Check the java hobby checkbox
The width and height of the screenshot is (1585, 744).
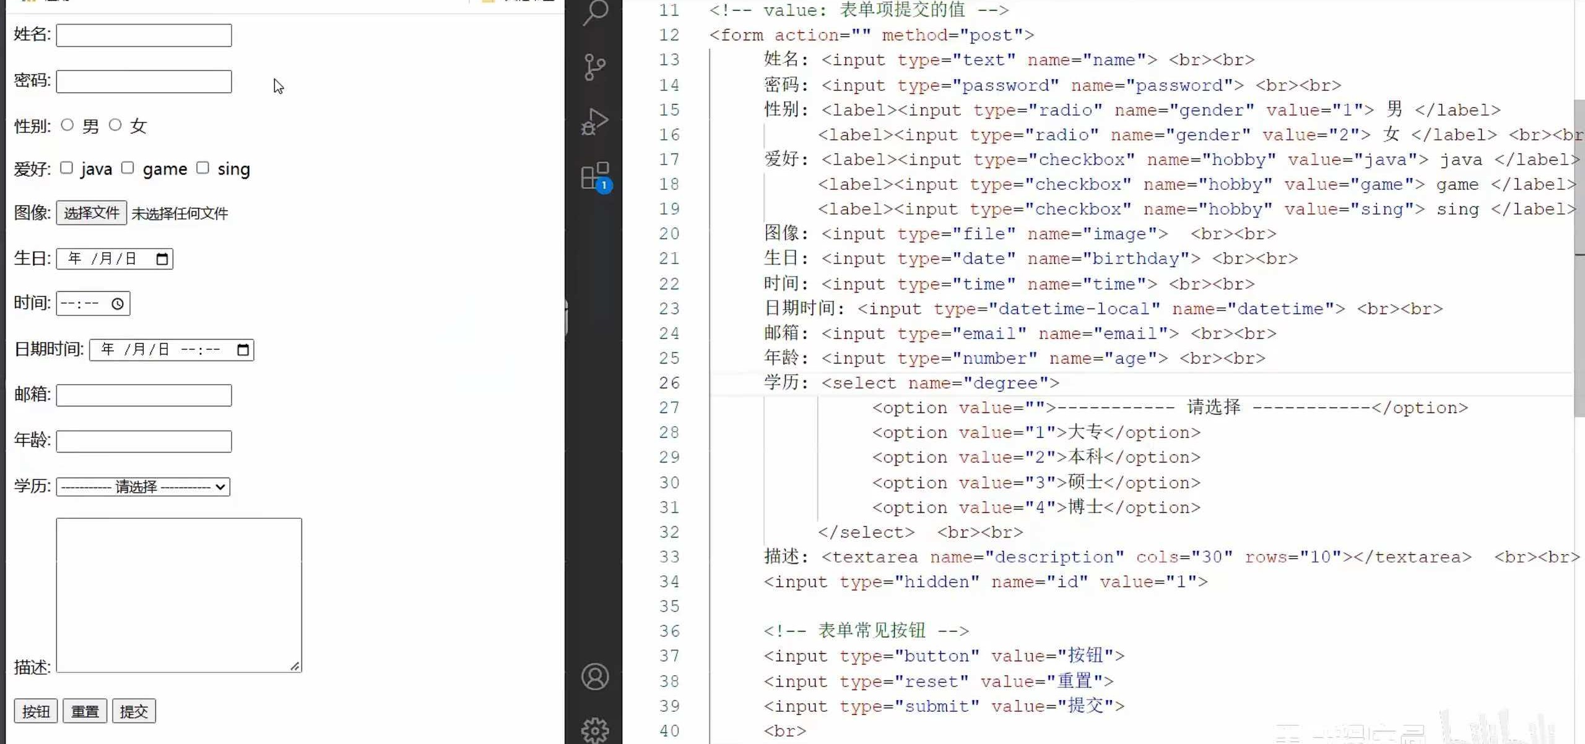coord(67,168)
